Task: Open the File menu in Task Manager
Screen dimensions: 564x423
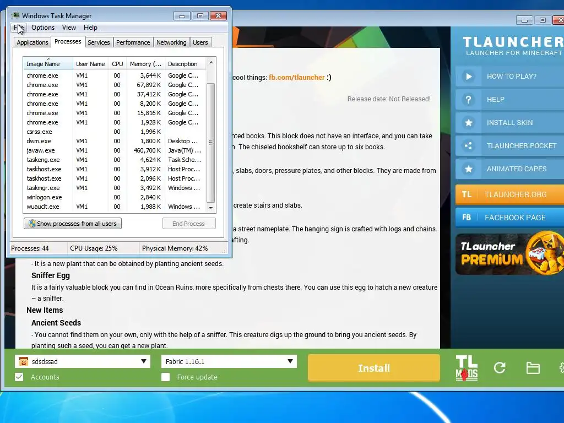Action: 19,28
